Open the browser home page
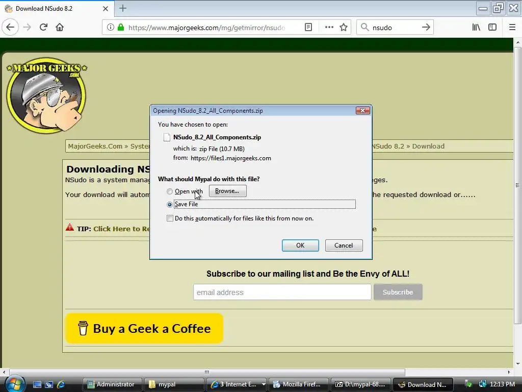This screenshot has width=522, height=392. [60, 27]
